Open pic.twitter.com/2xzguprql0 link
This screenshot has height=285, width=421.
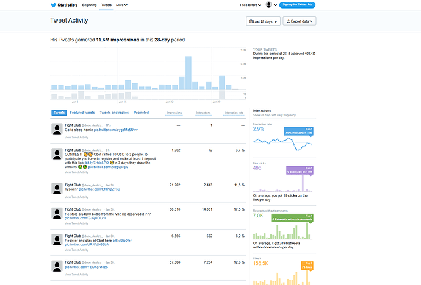pos(108,167)
